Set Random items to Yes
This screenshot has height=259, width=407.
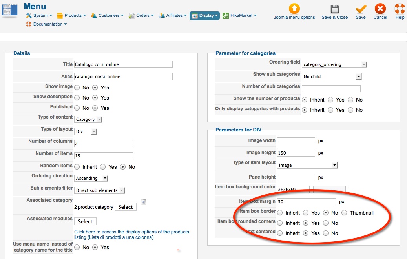tap(103, 167)
